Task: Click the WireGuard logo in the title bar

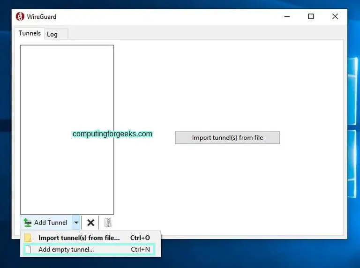Action: coord(20,16)
